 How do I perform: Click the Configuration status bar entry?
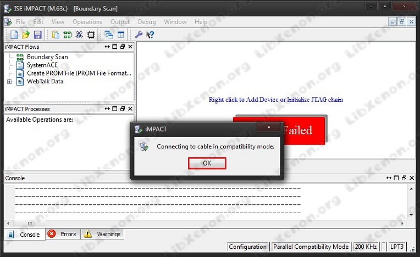tap(247, 247)
